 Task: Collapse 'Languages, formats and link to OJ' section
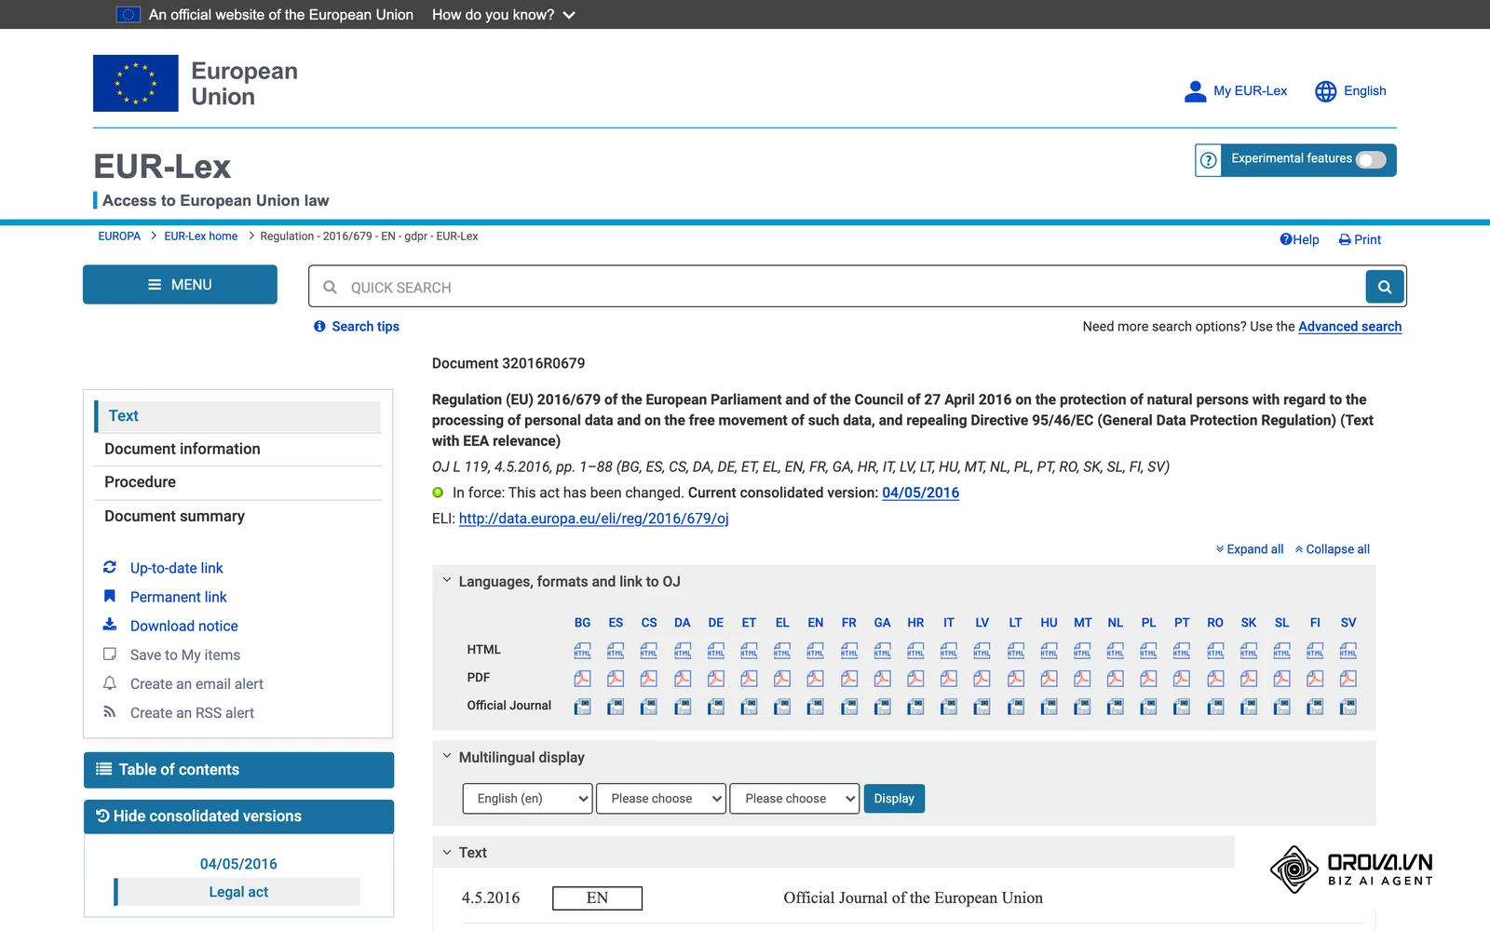click(447, 580)
